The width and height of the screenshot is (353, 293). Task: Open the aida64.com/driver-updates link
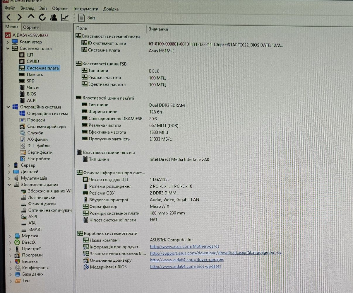187,260
